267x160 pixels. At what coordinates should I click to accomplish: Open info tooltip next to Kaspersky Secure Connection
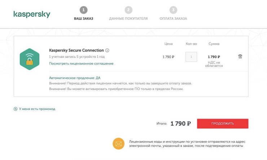pyautogui.click(x=108, y=51)
